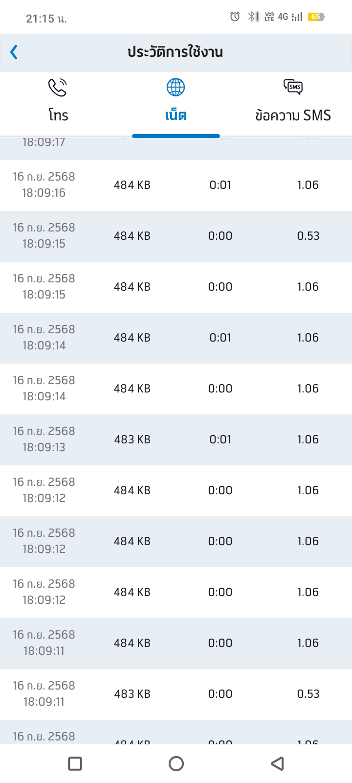Tap the globe internet icon
This screenshot has width=352, height=783.
point(176,87)
